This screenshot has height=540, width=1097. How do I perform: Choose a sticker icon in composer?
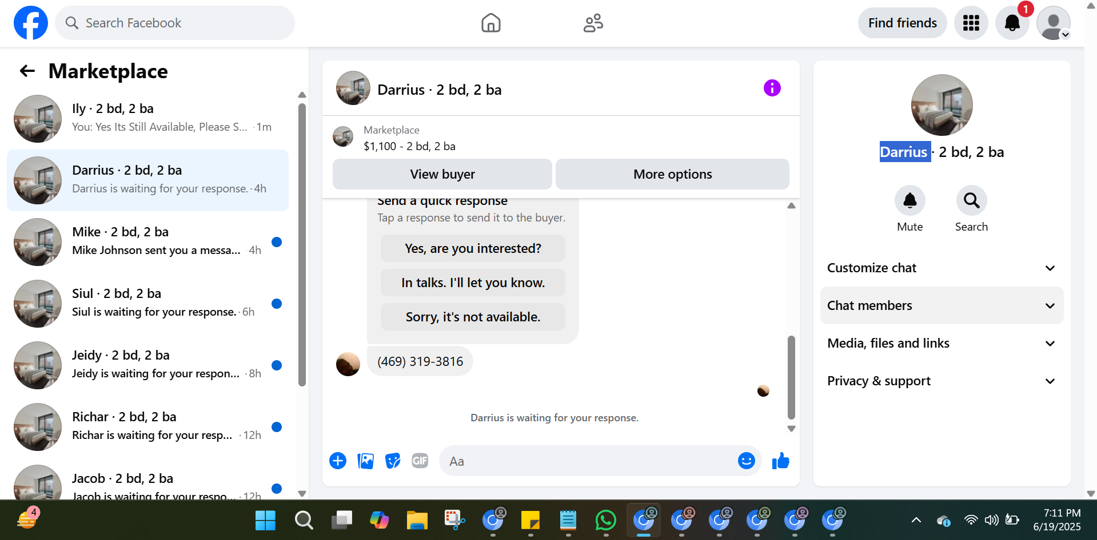[393, 461]
